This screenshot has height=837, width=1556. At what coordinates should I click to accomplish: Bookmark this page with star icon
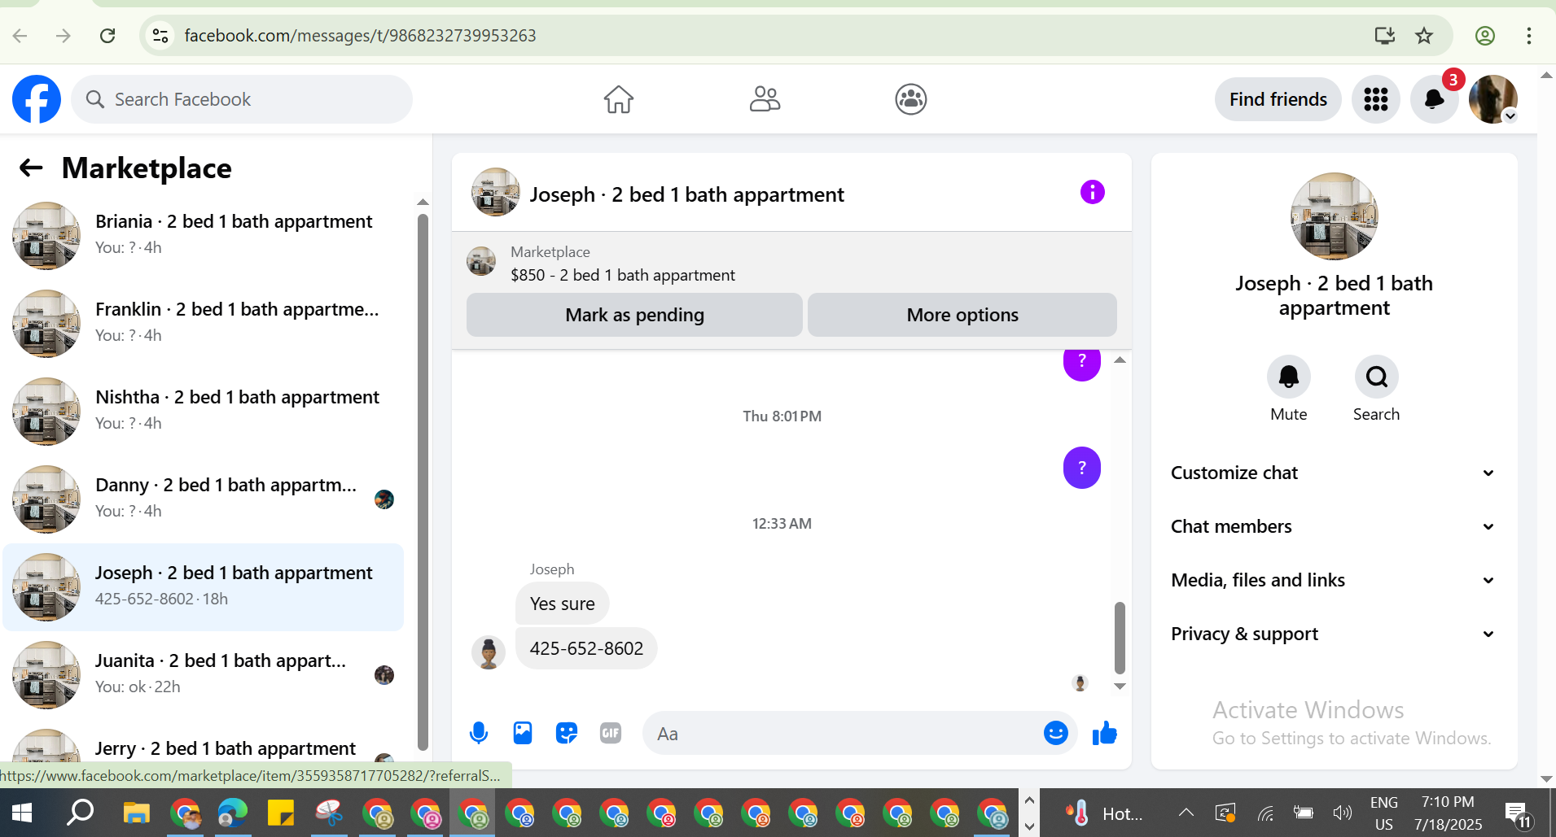1424,36
